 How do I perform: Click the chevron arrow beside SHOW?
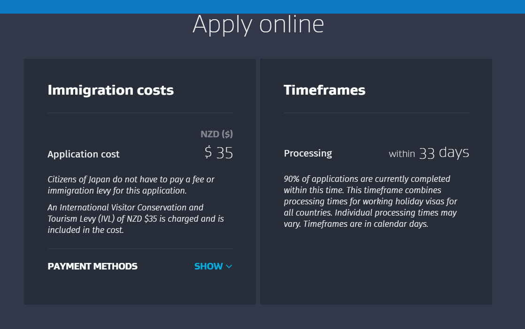pos(229,267)
